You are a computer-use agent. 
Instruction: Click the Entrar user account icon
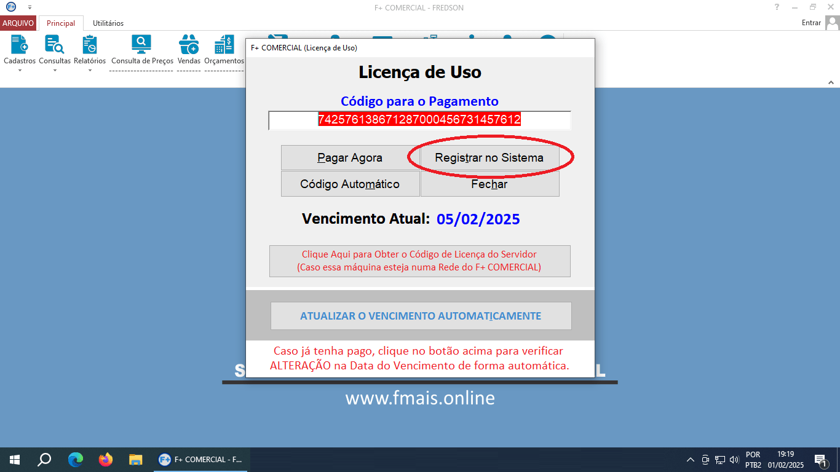tap(834, 22)
